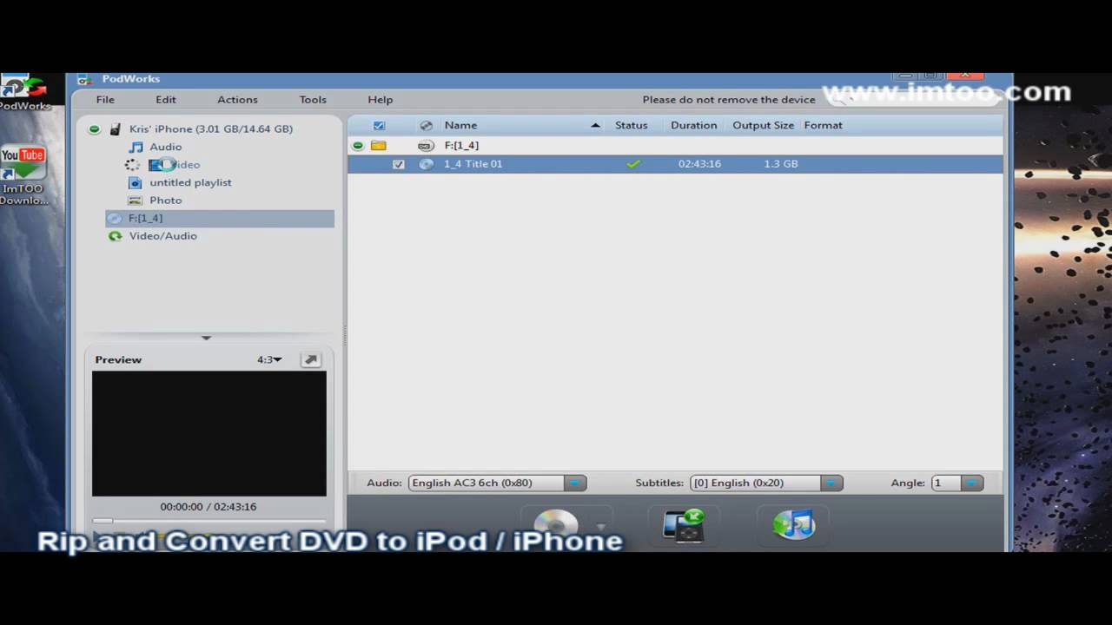
Task: Click the Name column sort arrow
Action: pos(595,126)
